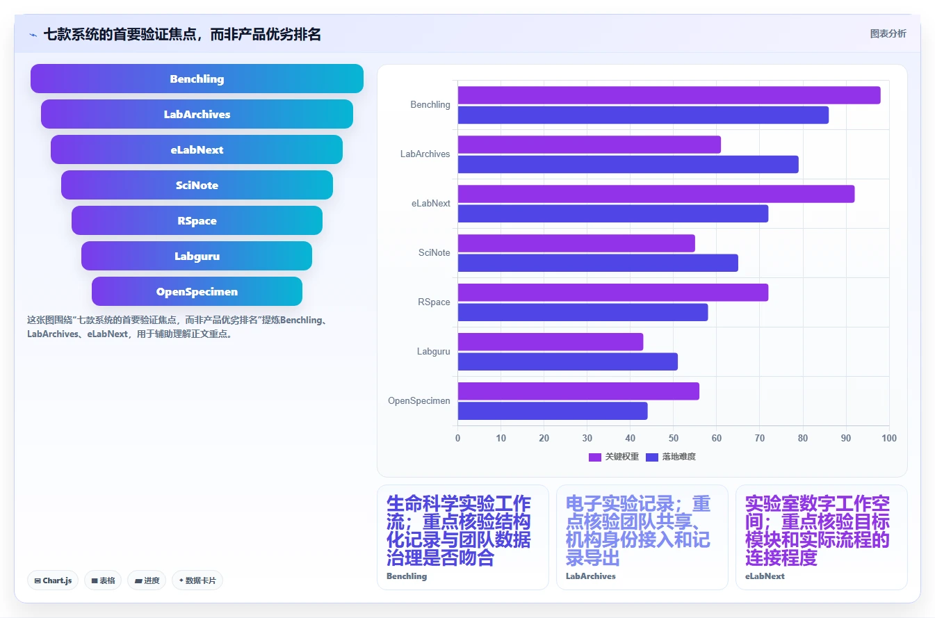Click the Benchling y-axis label
935x618 pixels.
coord(430,105)
